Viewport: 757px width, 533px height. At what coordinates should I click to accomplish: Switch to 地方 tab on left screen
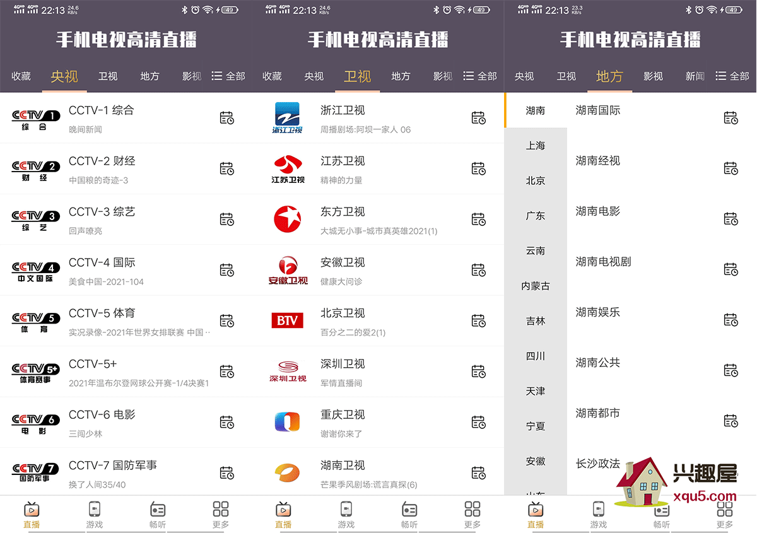click(150, 76)
